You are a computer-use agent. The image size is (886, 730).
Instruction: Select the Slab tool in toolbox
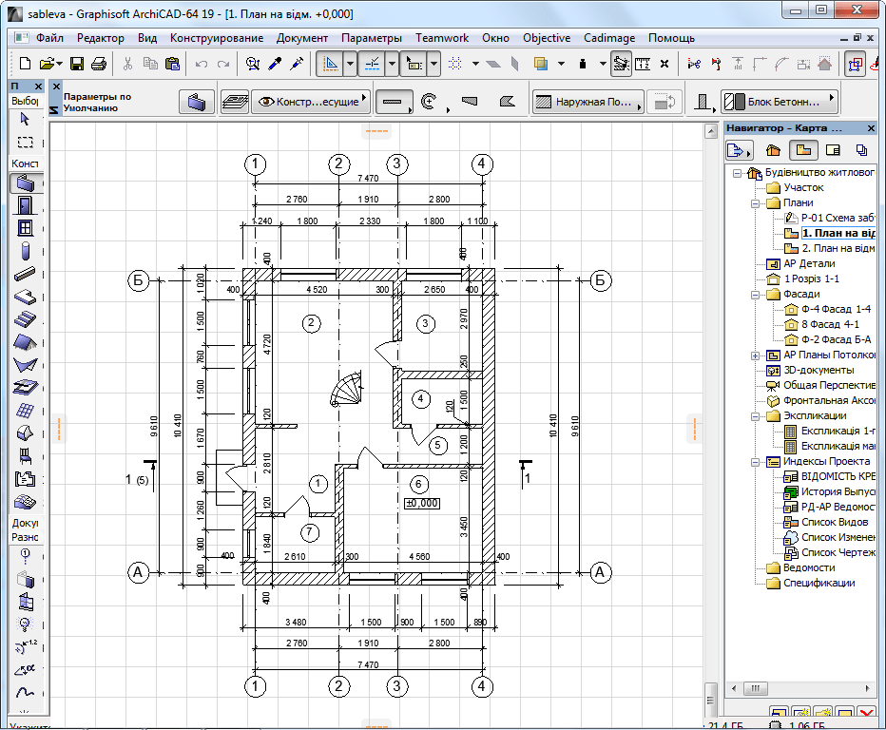(x=25, y=297)
